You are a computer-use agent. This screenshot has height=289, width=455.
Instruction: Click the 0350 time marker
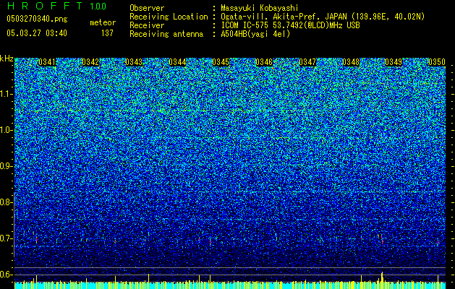[437, 62]
